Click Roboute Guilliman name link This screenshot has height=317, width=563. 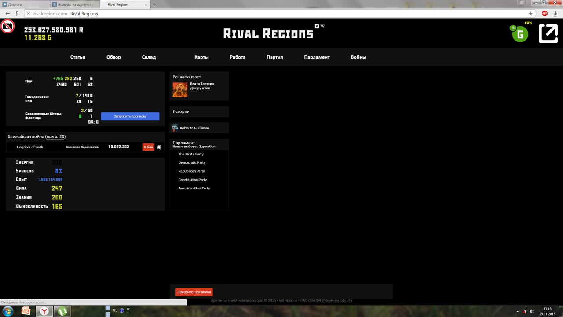click(194, 128)
